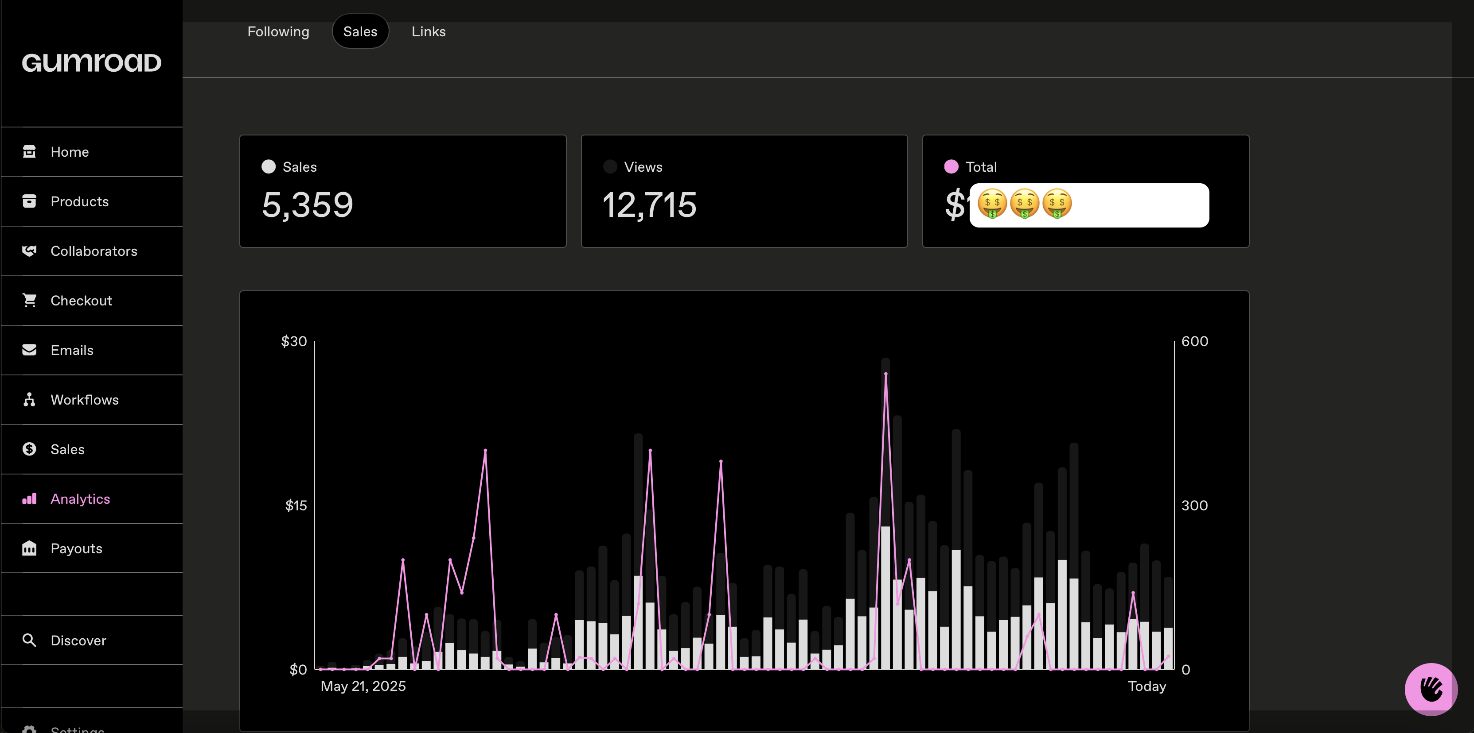
Task: Click the tallest pink peak on chart
Action: (x=886, y=374)
